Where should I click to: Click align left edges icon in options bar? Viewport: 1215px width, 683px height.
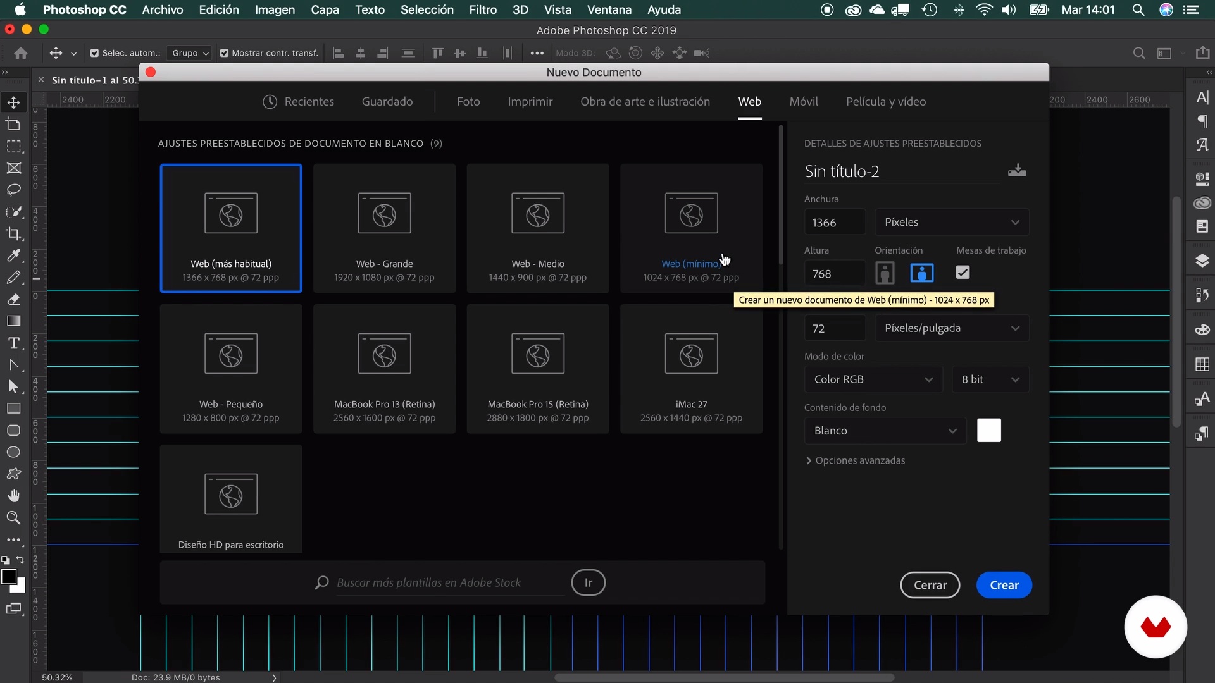(339, 53)
